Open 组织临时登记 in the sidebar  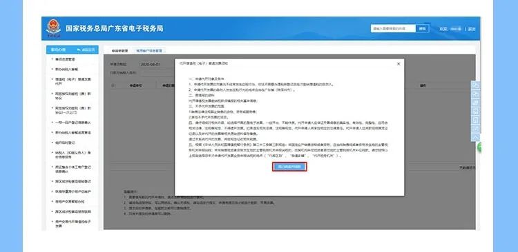65,143
